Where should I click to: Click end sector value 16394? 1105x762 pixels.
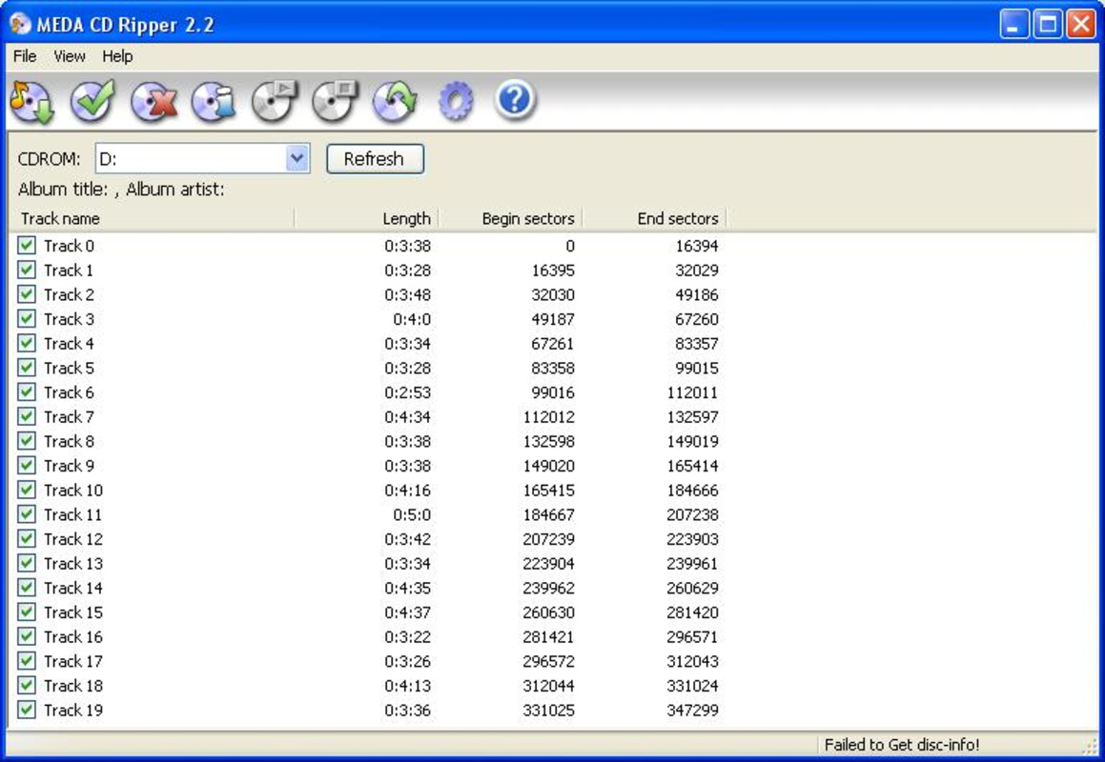tap(697, 246)
